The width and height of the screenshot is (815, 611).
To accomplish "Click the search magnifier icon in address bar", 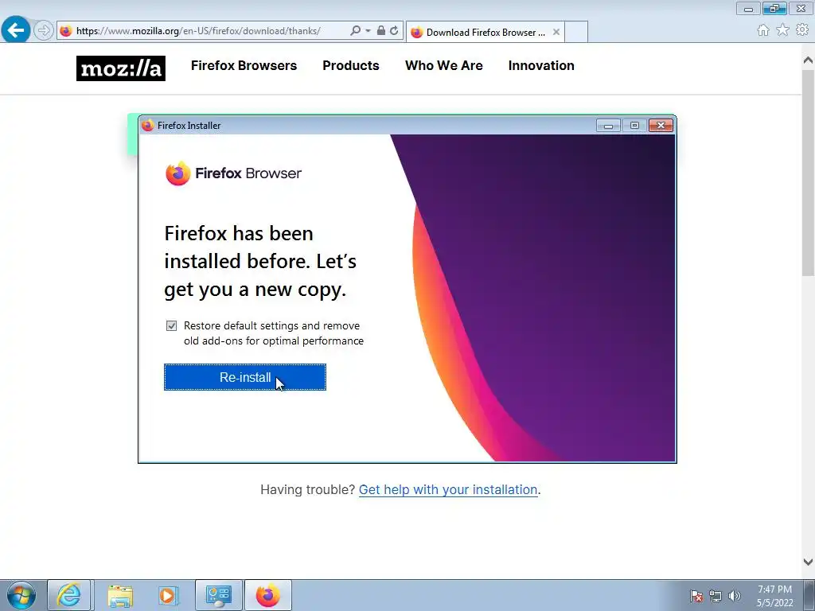I will [x=356, y=31].
